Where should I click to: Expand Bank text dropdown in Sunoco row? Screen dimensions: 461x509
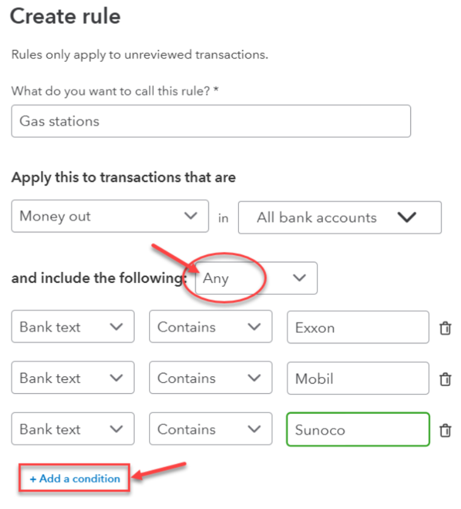click(x=73, y=429)
